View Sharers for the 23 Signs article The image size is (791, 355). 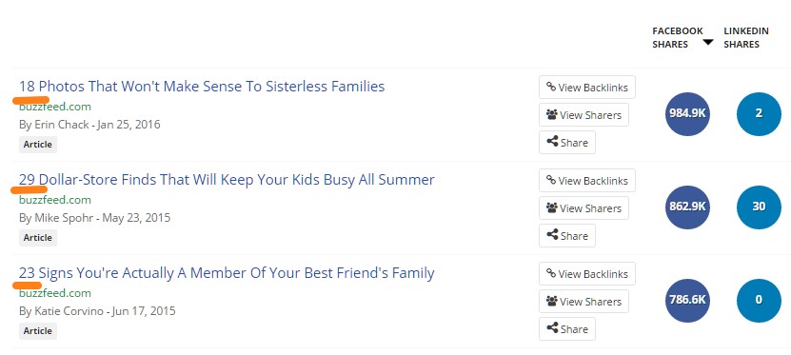[x=583, y=302]
